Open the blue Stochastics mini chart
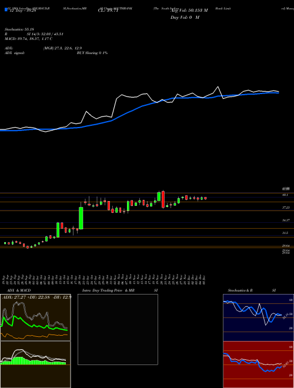The height and width of the screenshot is (388, 294). (258, 317)
